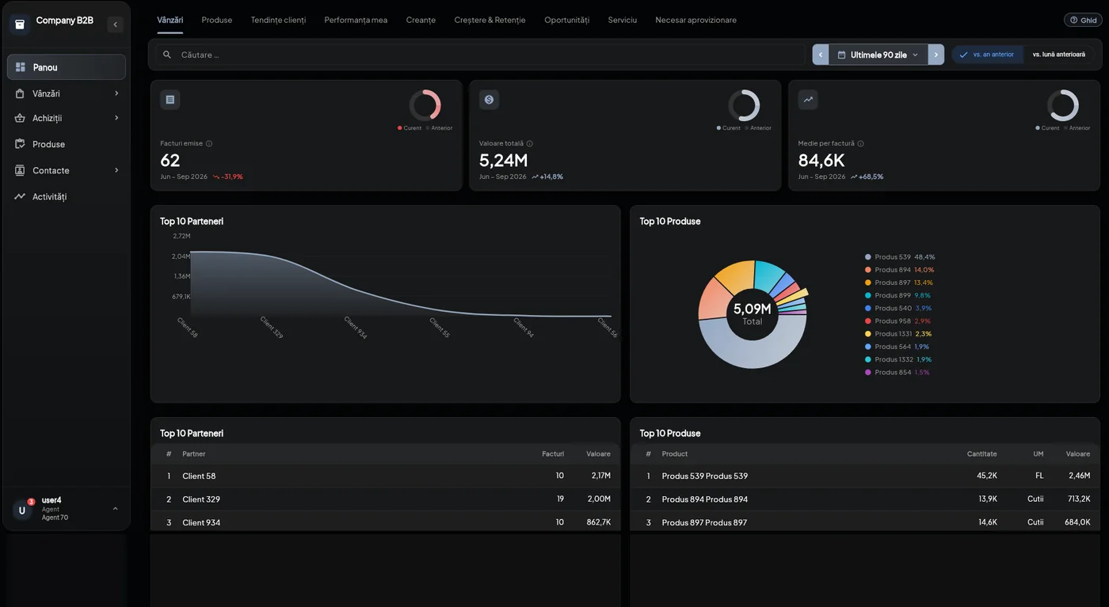Click the search magnifier icon

[x=167, y=55]
